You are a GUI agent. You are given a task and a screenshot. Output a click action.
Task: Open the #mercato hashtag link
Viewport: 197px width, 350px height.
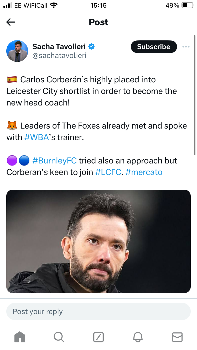pos(144,172)
